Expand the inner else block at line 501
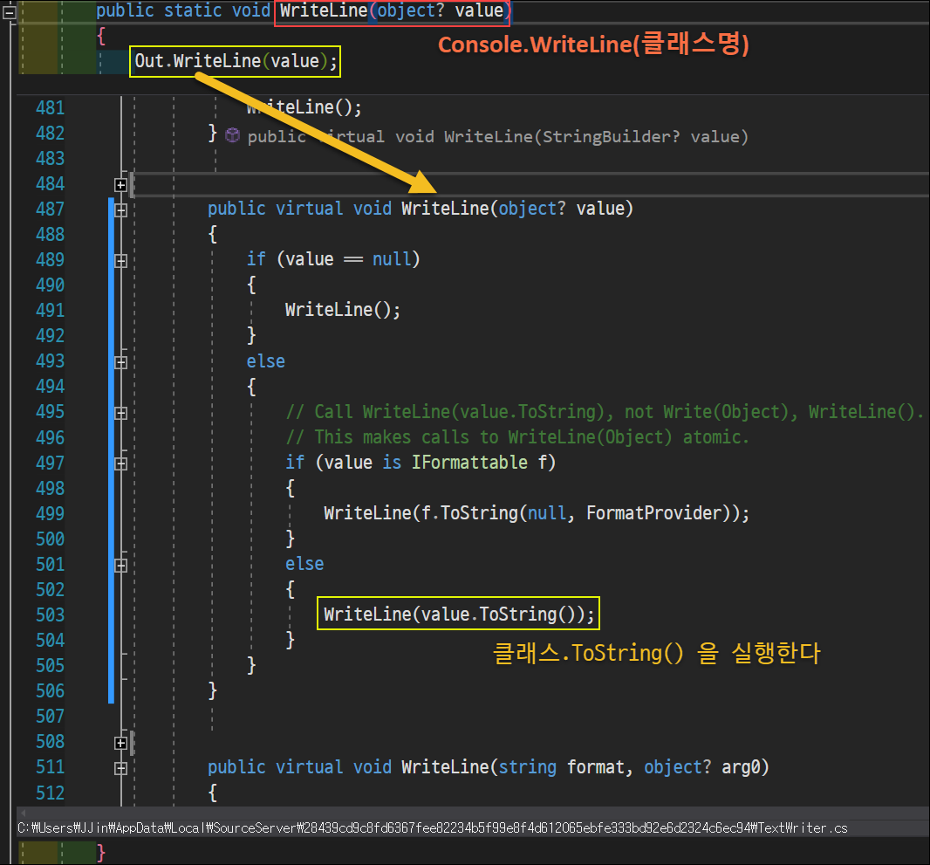Viewport: 930px width, 865px height. point(120,564)
